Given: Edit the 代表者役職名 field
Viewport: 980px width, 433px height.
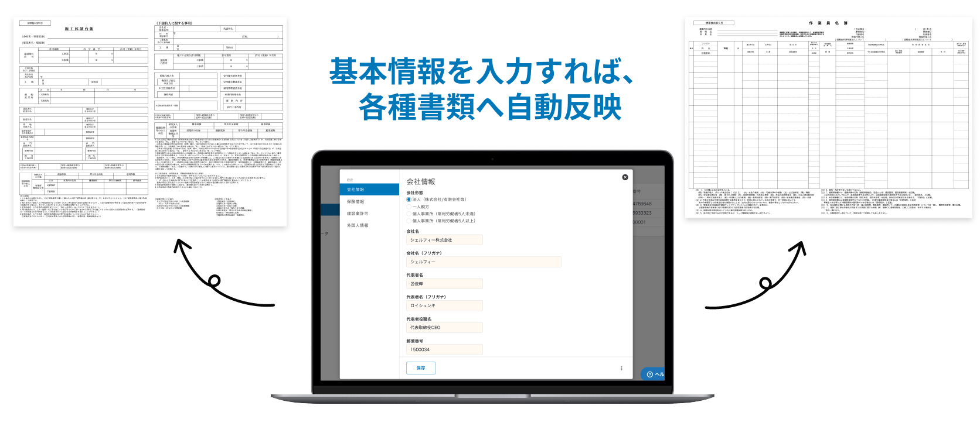Looking at the screenshot, I should point(444,328).
